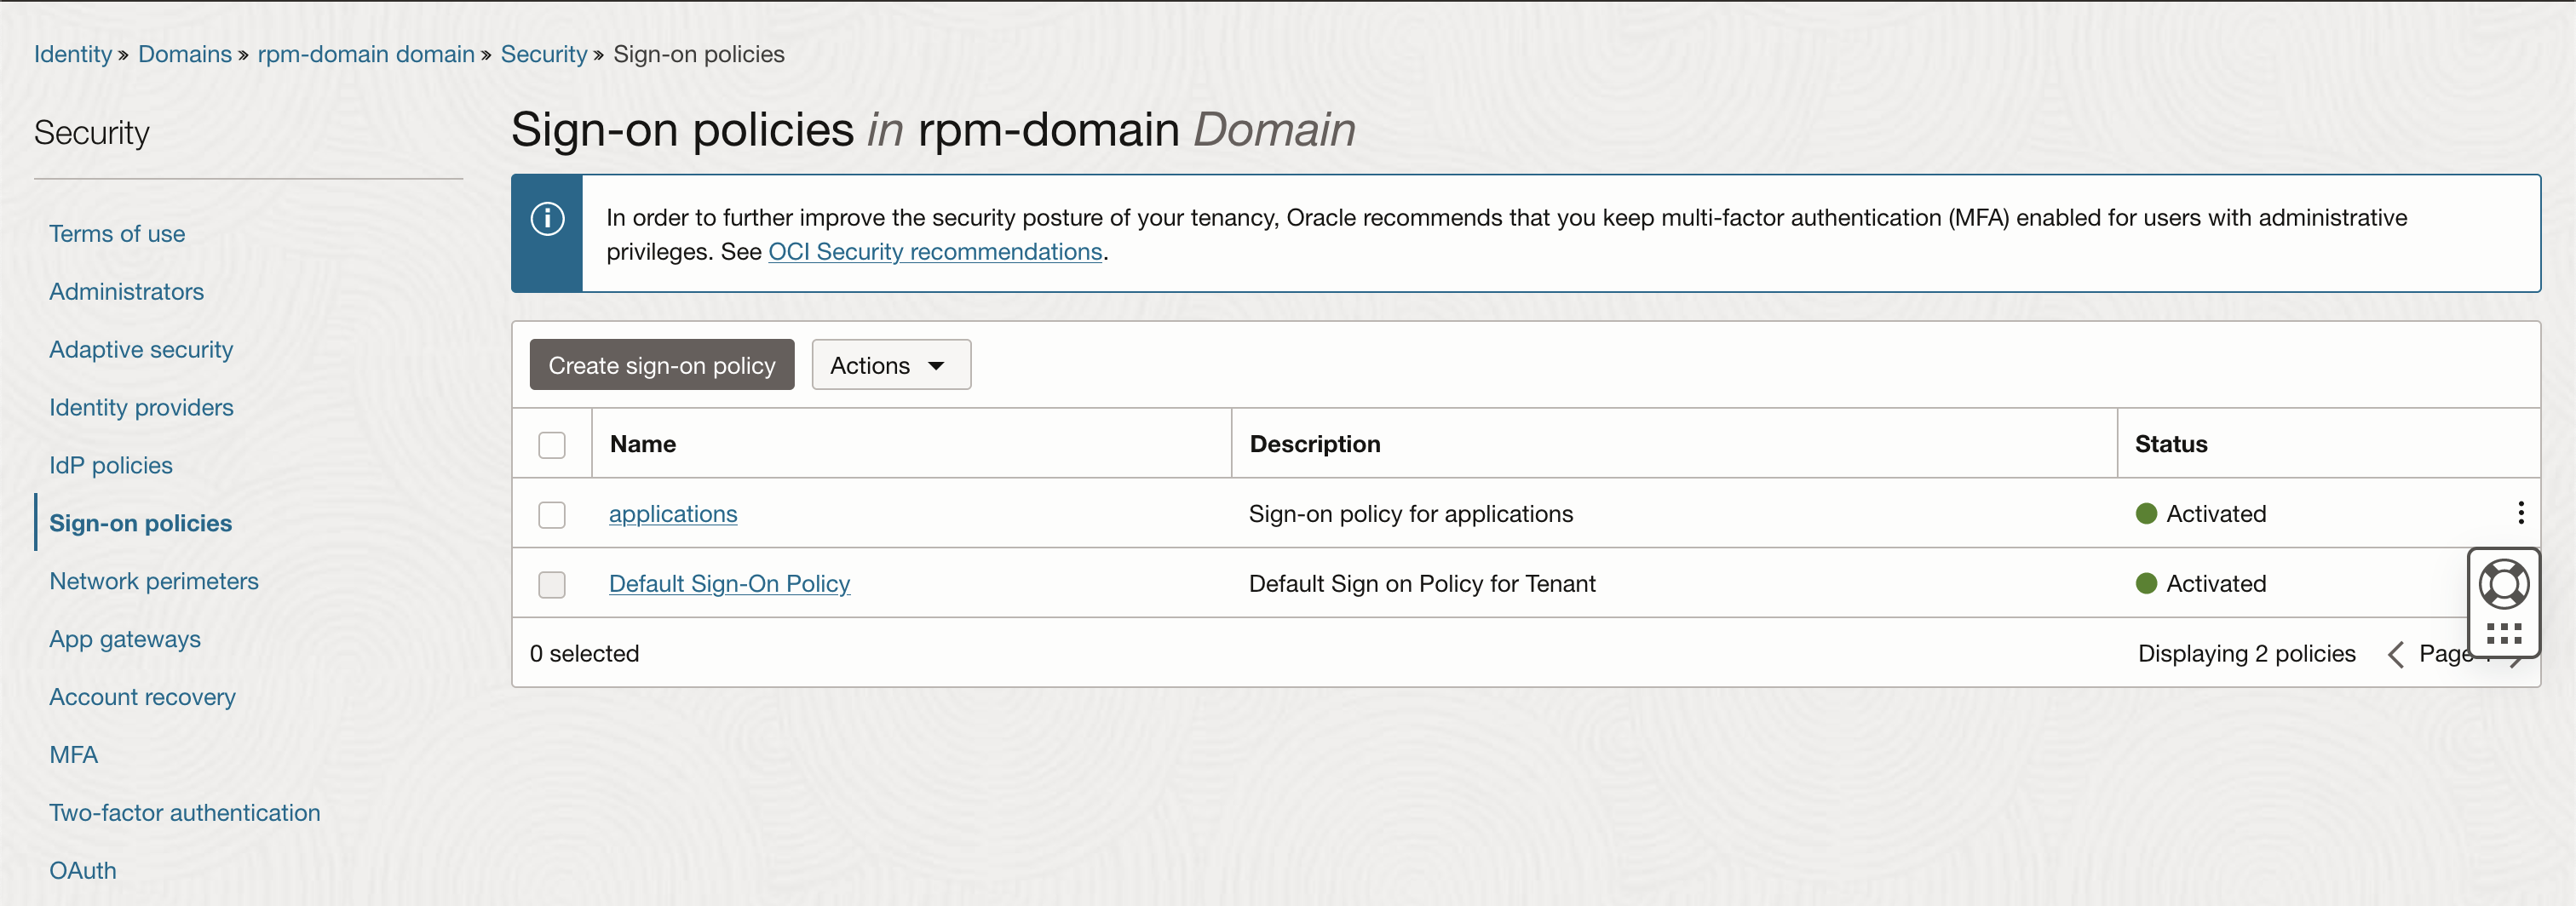Image resolution: width=2576 pixels, height=906 pixels.
Task: Click the Status column header
Action: click(2171, 444)
